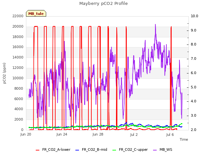The image size is (208, 156).
Task: Select the FR_CO2_B-mid legend label
Action: [x=95, y=149]
